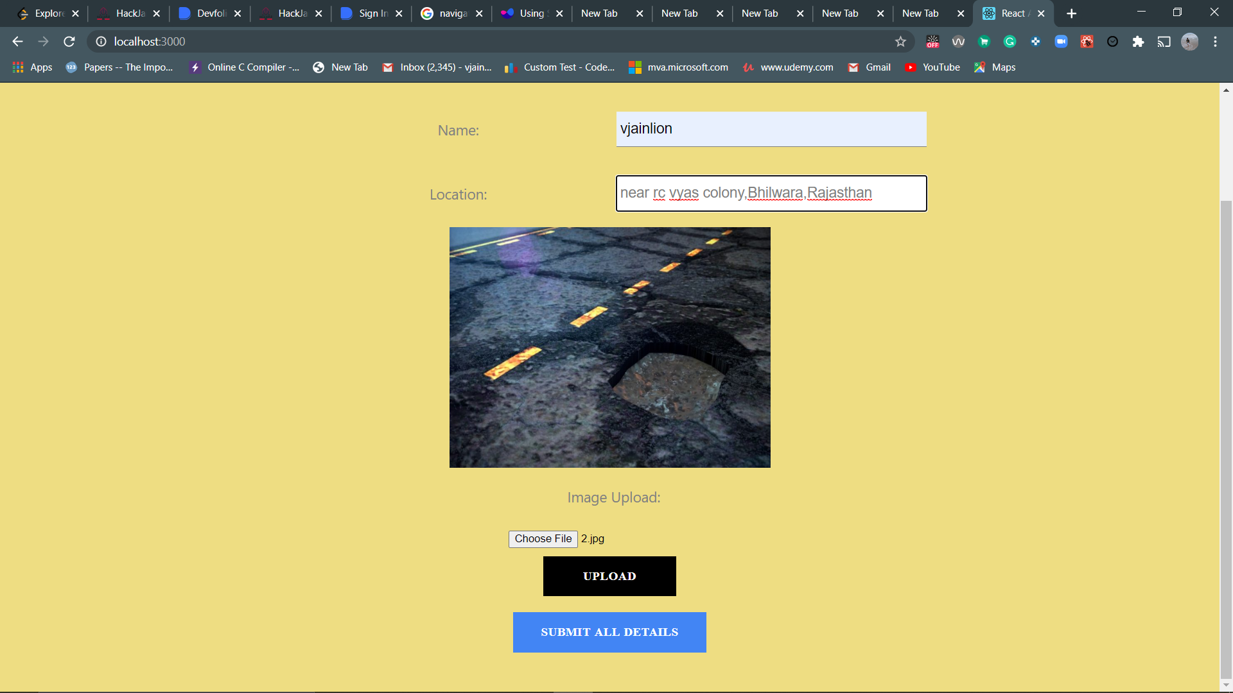
Task: Click the Name input field
Action: [x=771, y=129]
